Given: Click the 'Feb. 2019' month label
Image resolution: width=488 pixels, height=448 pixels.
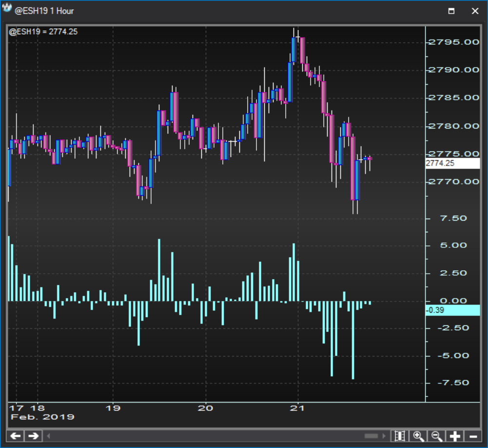Looking at the screenshot, I should 42,417.
